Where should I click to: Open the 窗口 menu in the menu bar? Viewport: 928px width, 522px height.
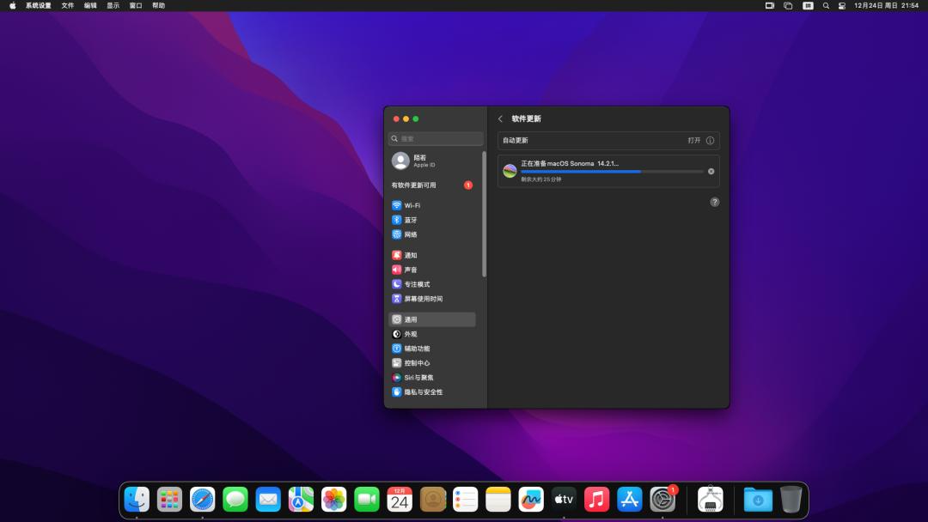[x=135, y=5]
